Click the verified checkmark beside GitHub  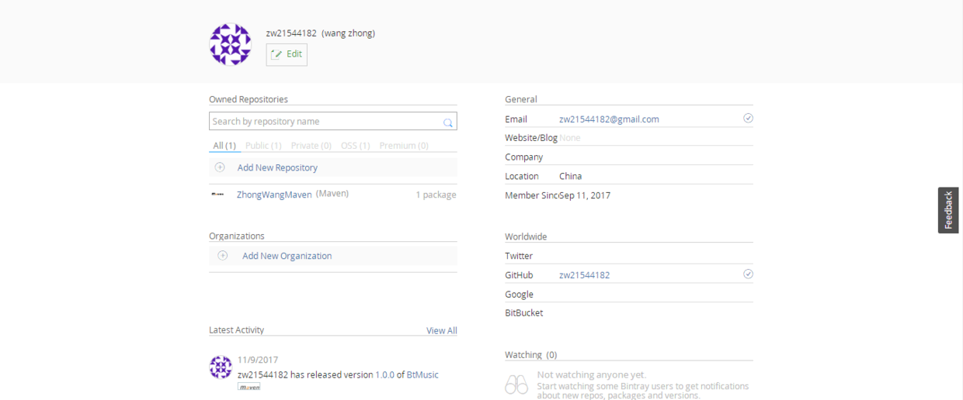pos(748,274)
